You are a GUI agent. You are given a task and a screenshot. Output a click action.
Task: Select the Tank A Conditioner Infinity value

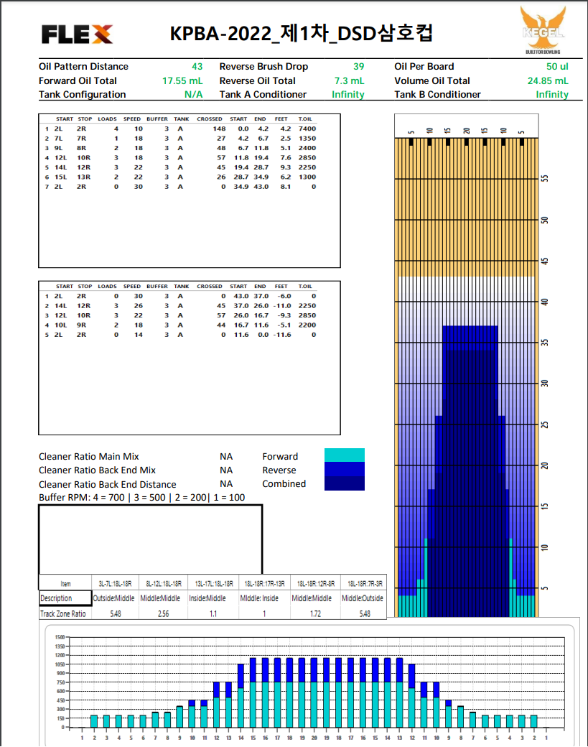pos(348,94)
